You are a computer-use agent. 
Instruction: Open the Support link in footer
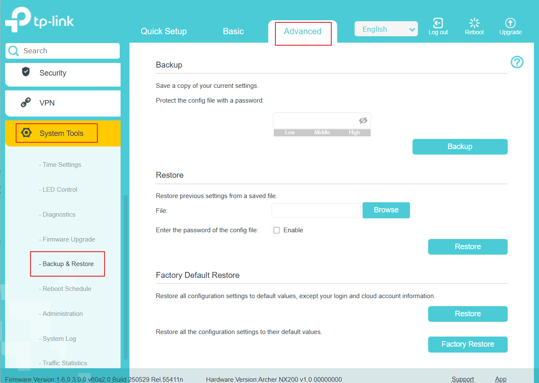click(463, 379)
